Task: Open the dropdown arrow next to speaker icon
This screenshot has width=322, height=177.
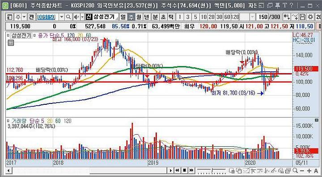Action: coord(82,17)
